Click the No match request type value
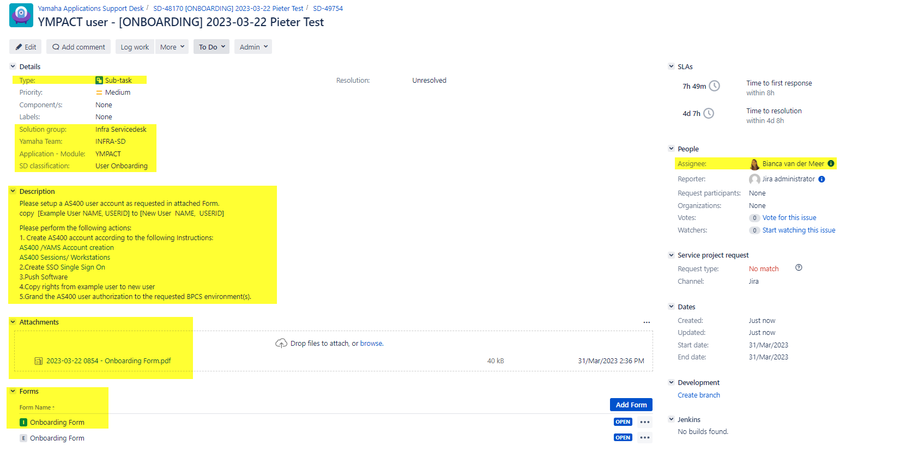Image resolution: width=906 pixels, height=452 pixels. point(764,269)
